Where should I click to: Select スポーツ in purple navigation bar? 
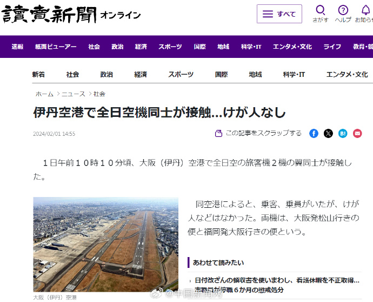pos(170,47)
